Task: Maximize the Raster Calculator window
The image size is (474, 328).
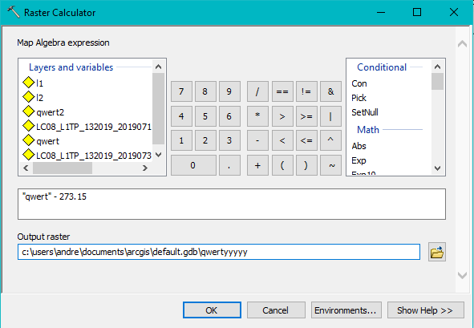Action: [417, 12]
